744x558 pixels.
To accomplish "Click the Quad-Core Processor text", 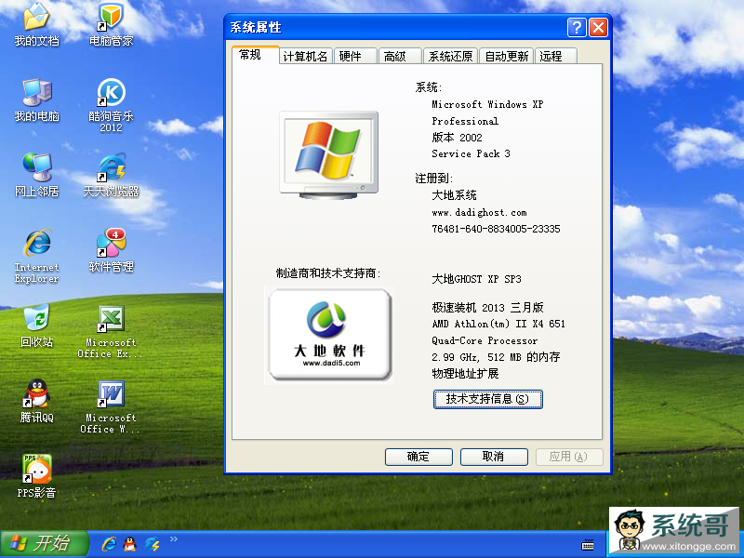I will click(x=485, y=340).
